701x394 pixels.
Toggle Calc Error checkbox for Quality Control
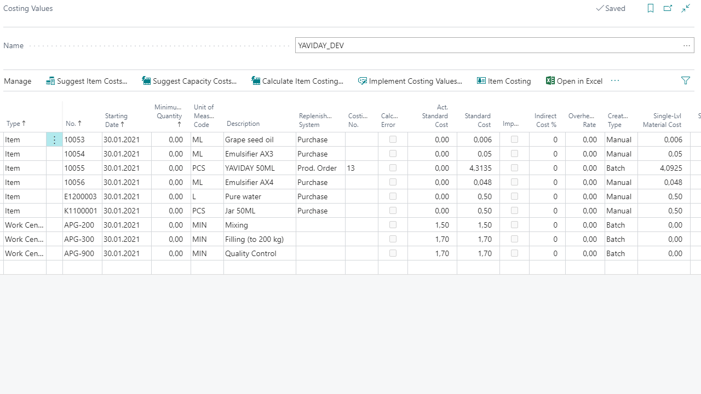[x=393, y=253]
